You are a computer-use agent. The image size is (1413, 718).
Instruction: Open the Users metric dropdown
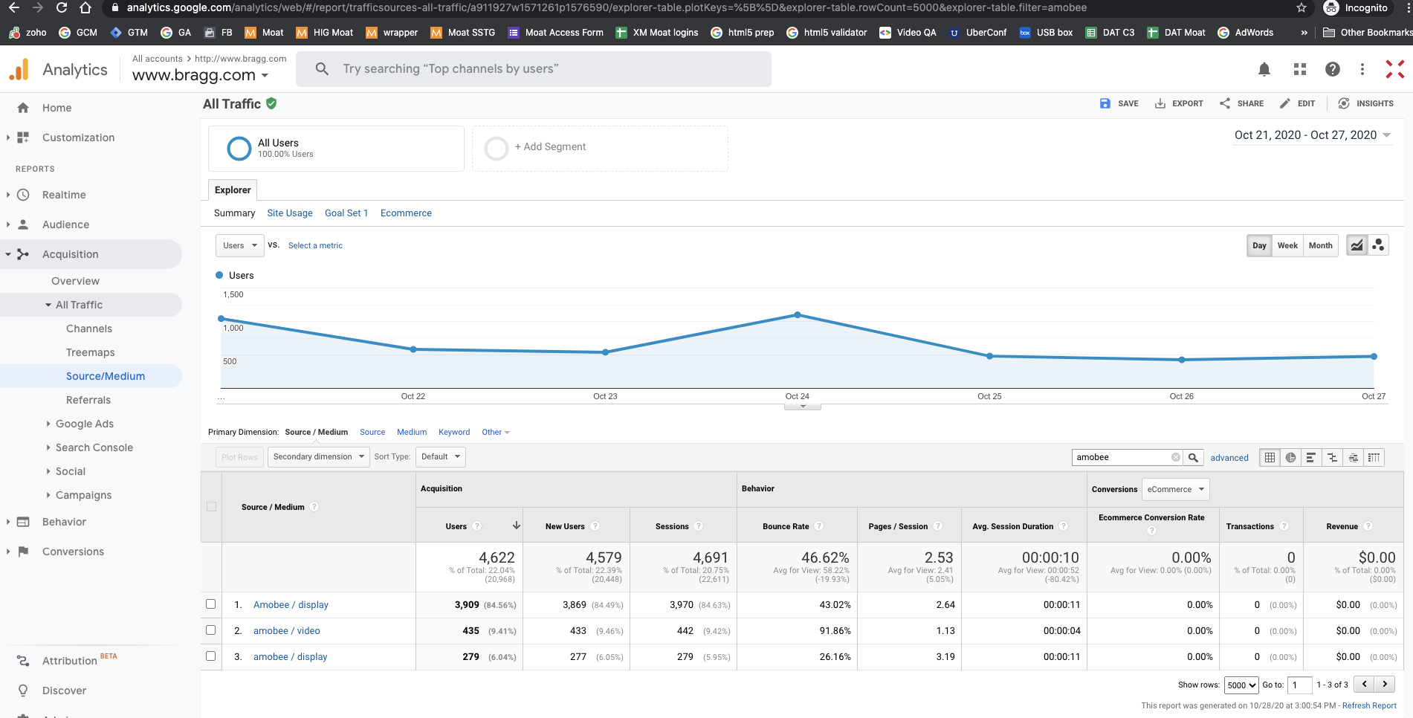click(x=239, y=245)
